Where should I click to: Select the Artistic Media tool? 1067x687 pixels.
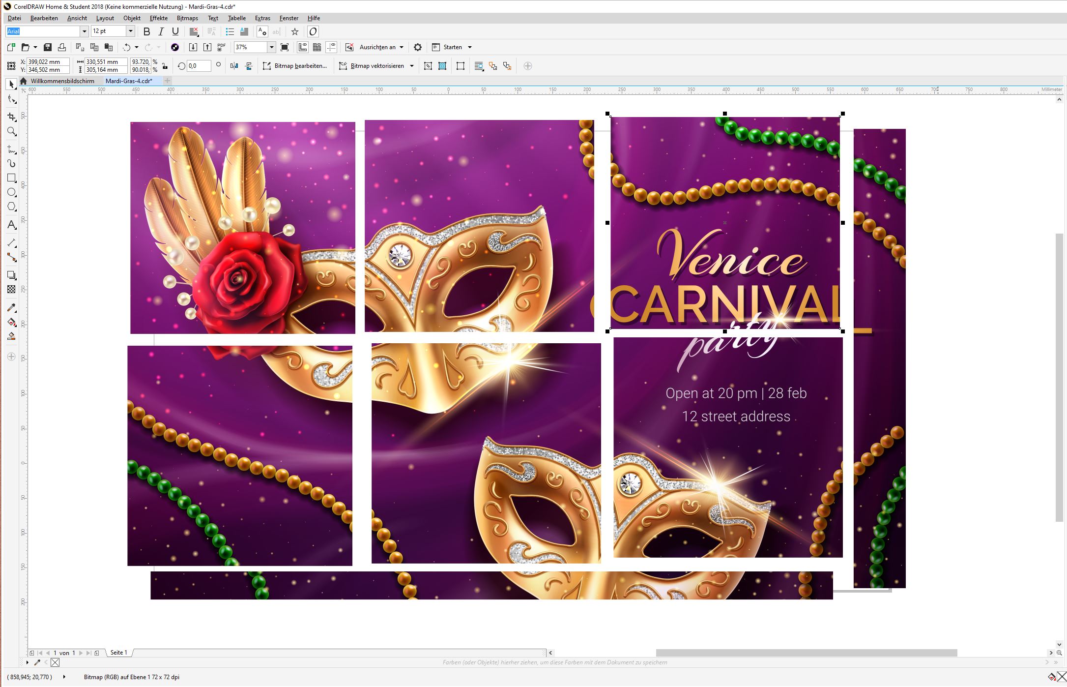[11, 163]
